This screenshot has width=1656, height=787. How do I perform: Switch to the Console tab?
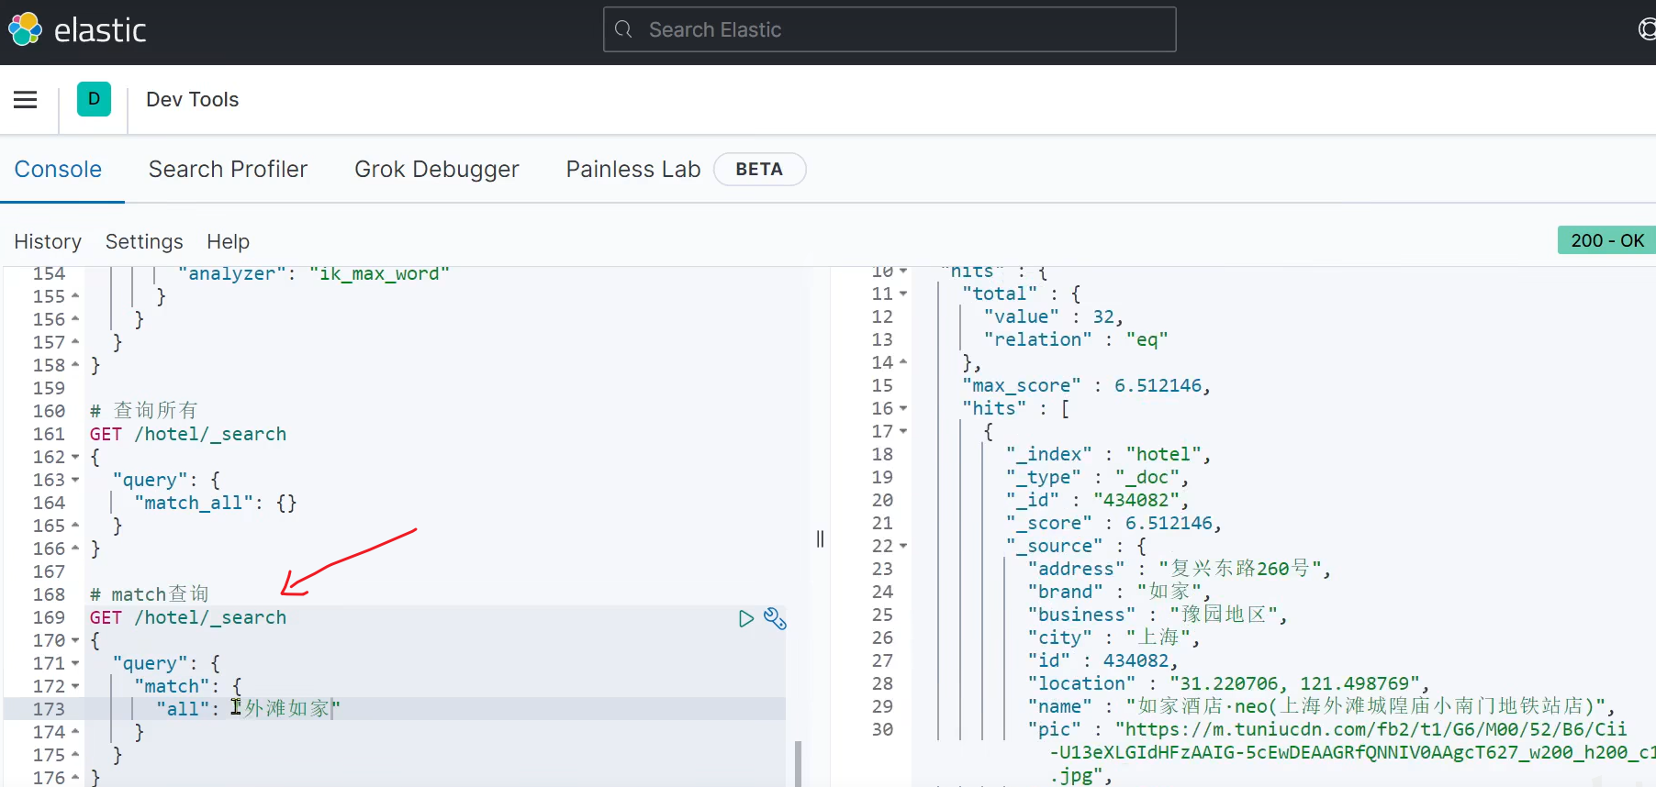[58, 170]
